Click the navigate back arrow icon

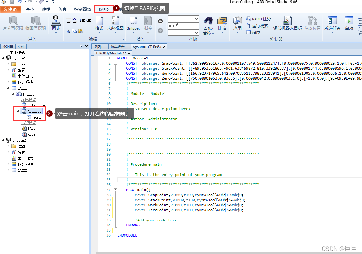160,21
